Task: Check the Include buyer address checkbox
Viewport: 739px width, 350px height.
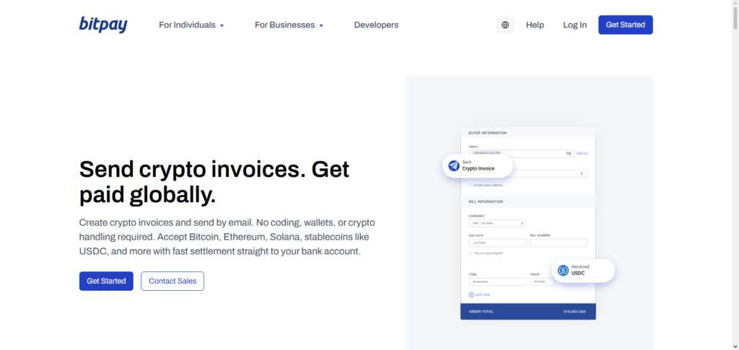Action: pos(470,185)
